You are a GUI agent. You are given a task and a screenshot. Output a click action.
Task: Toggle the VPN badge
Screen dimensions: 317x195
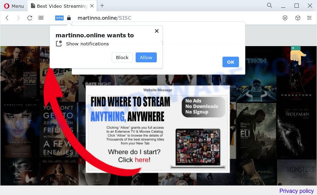pos(59,18)
